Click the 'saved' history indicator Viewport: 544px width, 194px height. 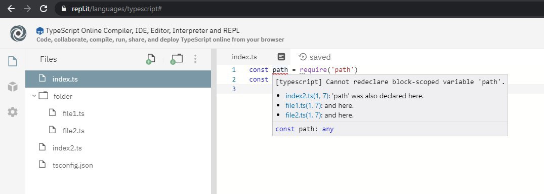coord(314,57)
